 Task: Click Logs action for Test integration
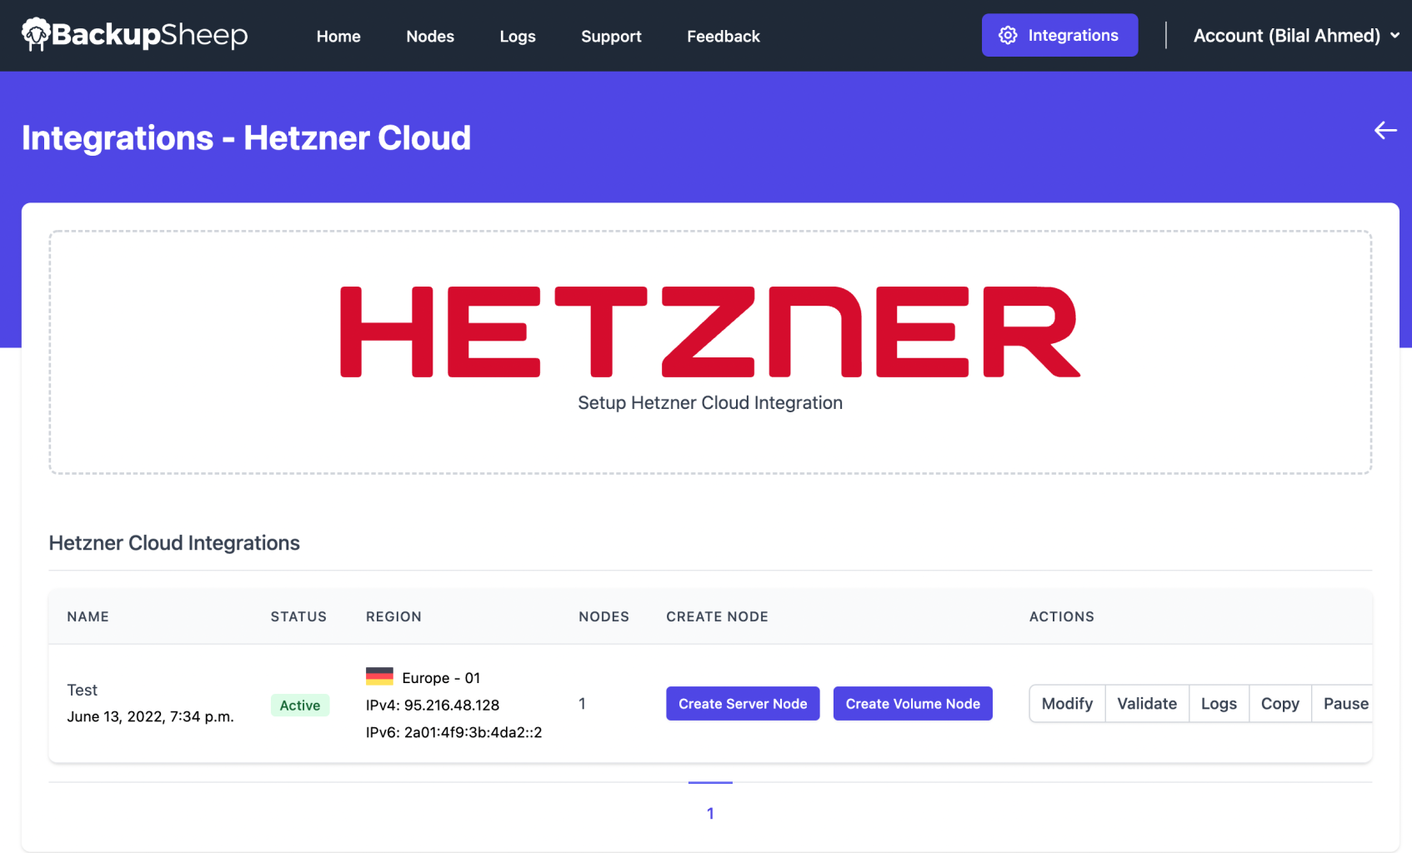(x=1219, y=704)
